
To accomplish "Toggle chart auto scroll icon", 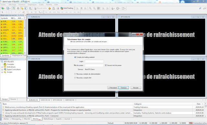I will (103, 8).
